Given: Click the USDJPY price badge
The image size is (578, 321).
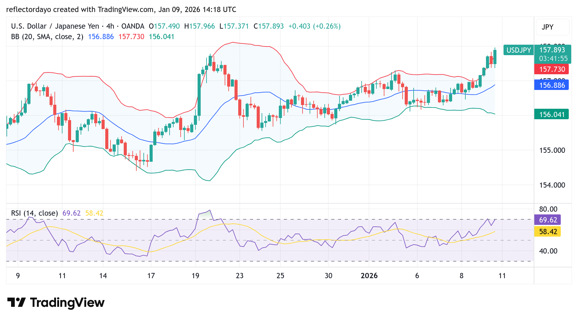Looking at the screenshot, I should 519,50.
